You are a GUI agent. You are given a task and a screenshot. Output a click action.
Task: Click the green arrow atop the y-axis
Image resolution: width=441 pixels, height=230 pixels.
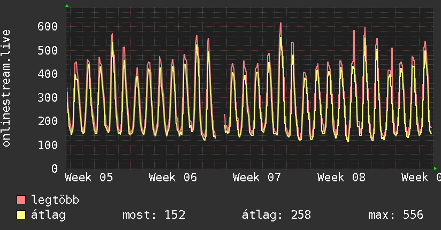(67, 6)
